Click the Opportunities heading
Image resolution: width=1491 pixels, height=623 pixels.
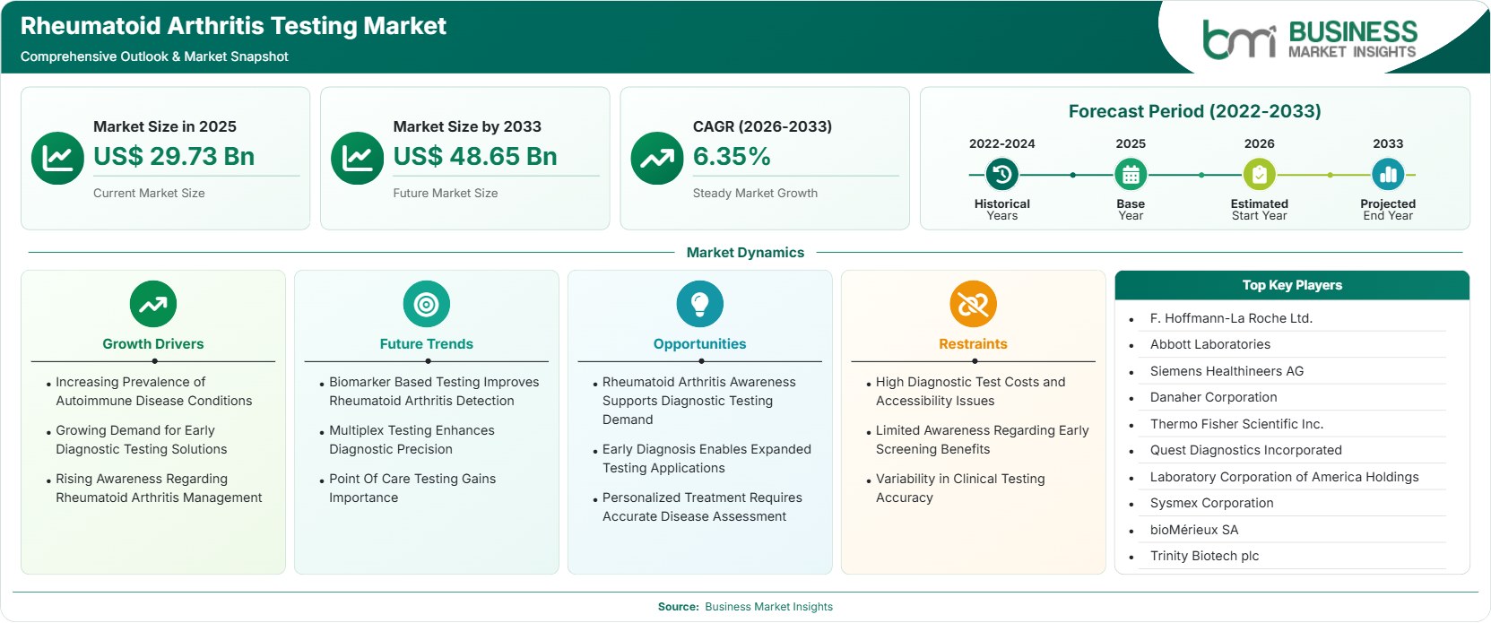700,344
